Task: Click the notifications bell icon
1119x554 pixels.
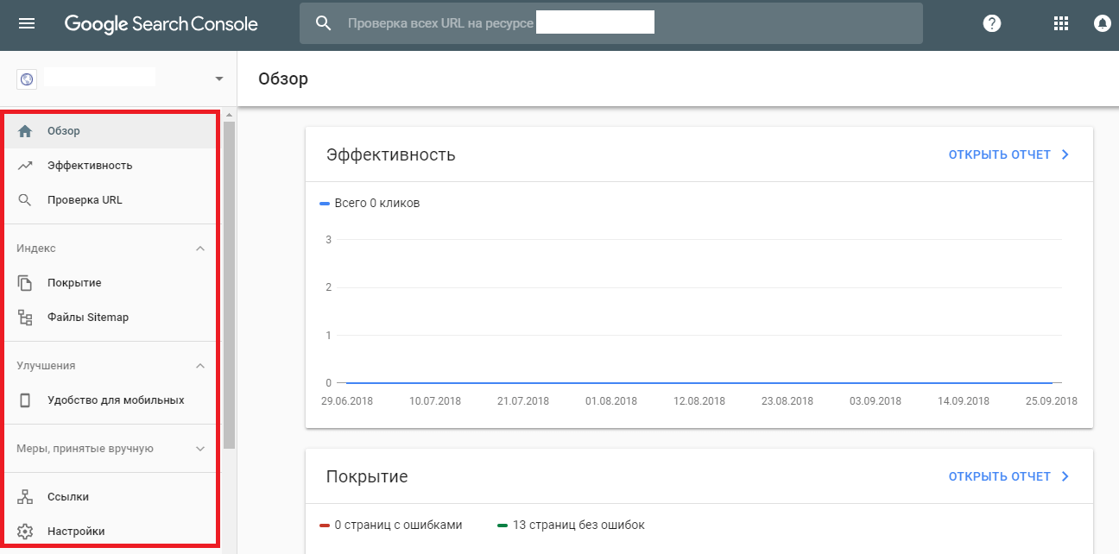Action: click(1102, 23)
